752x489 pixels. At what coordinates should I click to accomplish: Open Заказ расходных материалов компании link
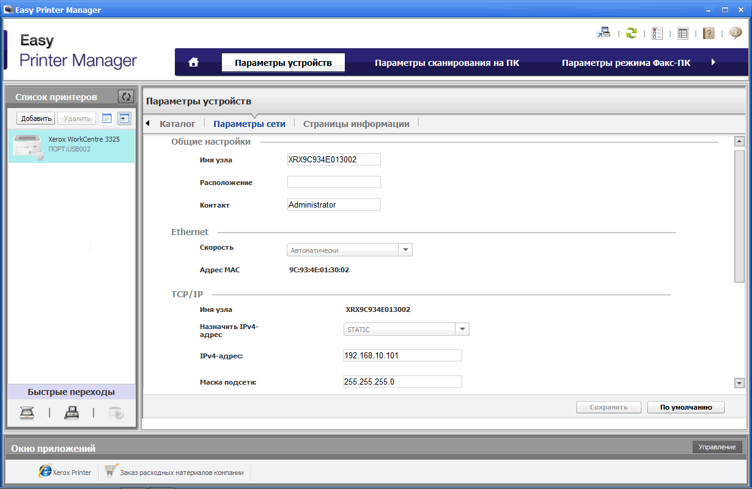182,472
